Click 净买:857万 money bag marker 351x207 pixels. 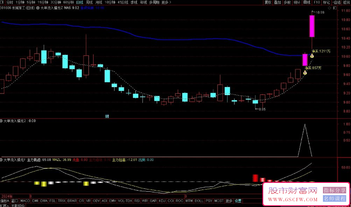click(305, 72)
